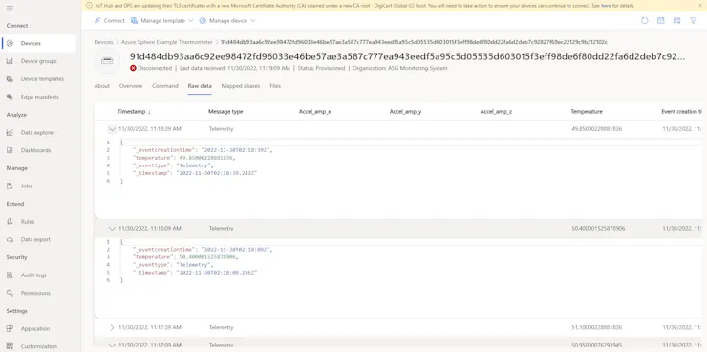The width and height of the screenshot is (707, 352).
Task: Open Devices in the sidebar
Action: coord(39,43)
